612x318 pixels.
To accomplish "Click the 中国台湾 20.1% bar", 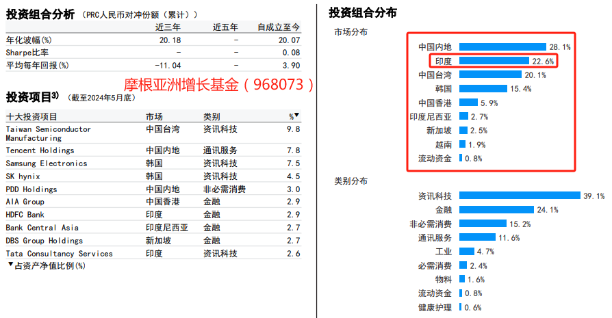I will [490, 75].
